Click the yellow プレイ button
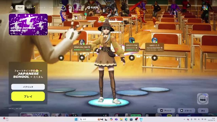This screenshot has height=122, width=217. (x=28, y=96)
